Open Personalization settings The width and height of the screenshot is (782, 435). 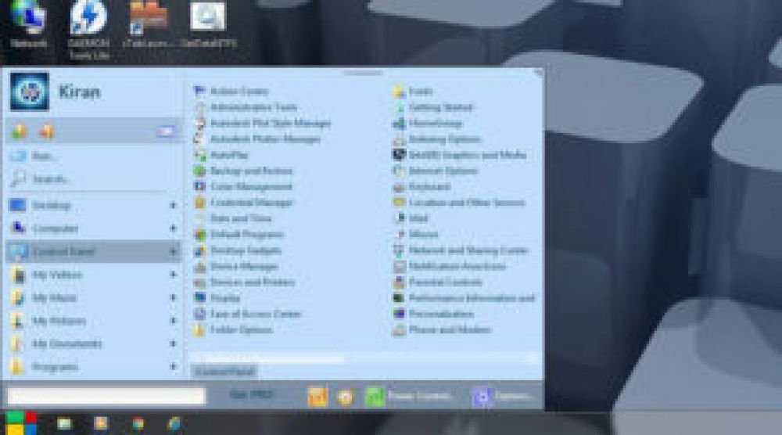click(433, 315)
